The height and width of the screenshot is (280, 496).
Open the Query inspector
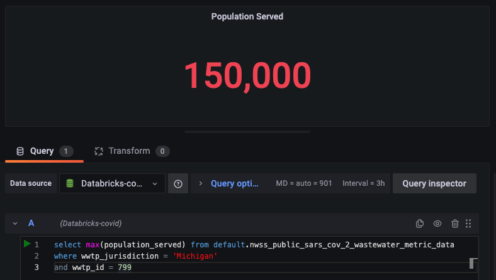pyautogui.click(x=434, y=183)
